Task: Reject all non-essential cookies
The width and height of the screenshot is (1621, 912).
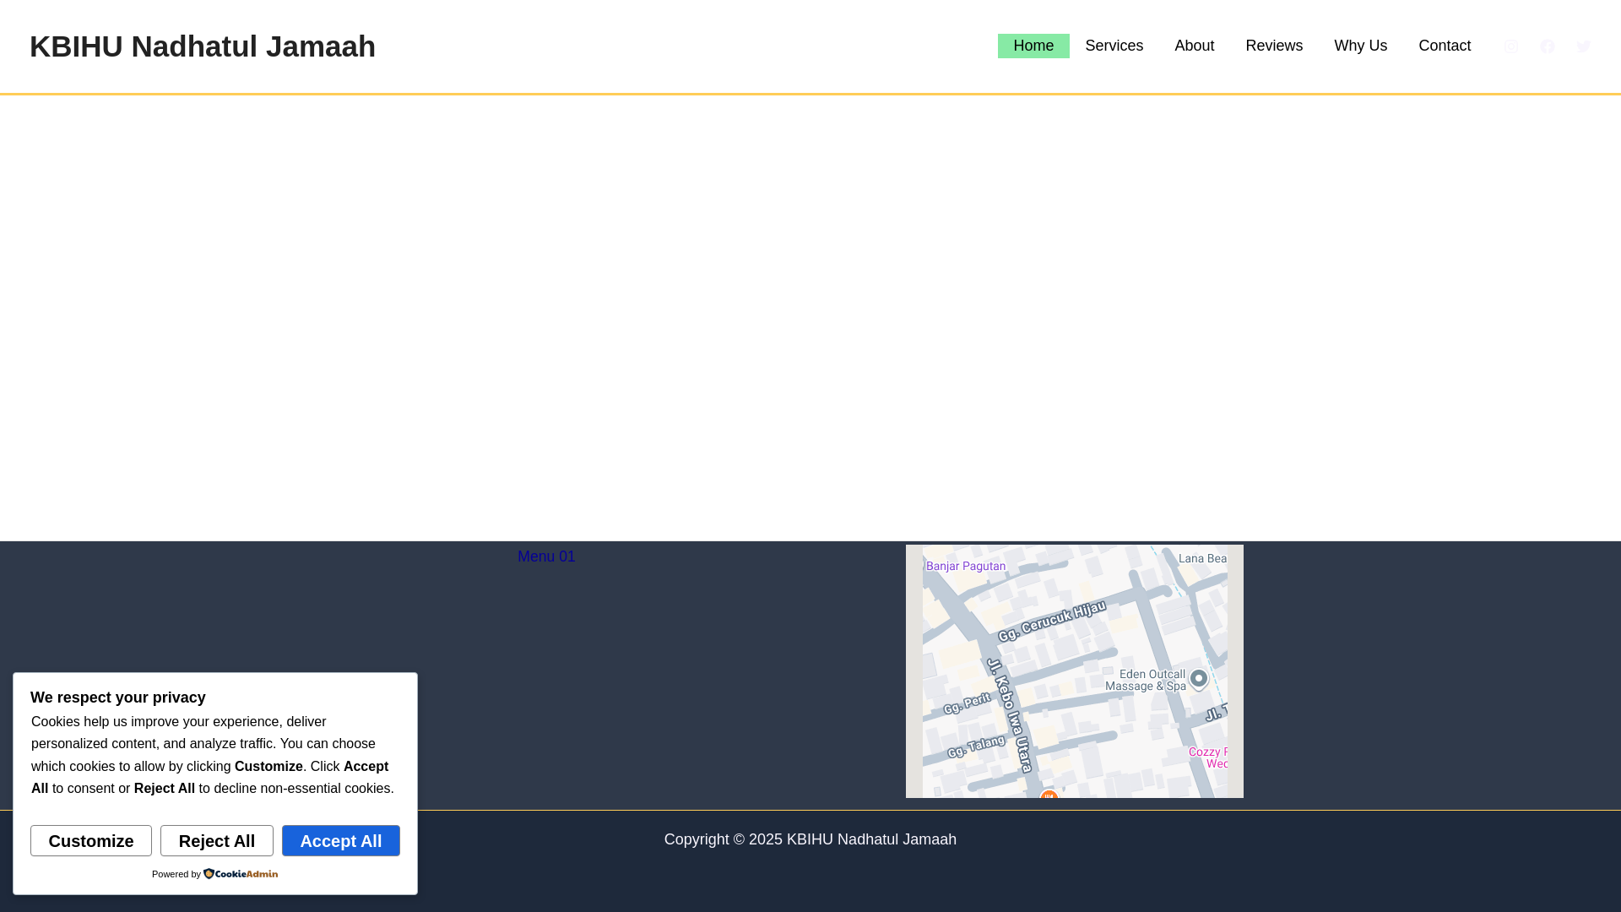Action: [217, 841]
